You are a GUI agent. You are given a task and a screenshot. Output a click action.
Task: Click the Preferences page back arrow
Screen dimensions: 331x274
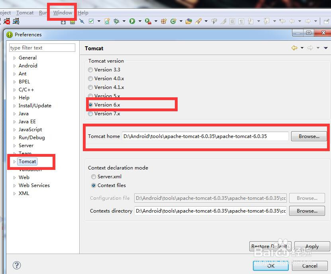tap(294, 48)
